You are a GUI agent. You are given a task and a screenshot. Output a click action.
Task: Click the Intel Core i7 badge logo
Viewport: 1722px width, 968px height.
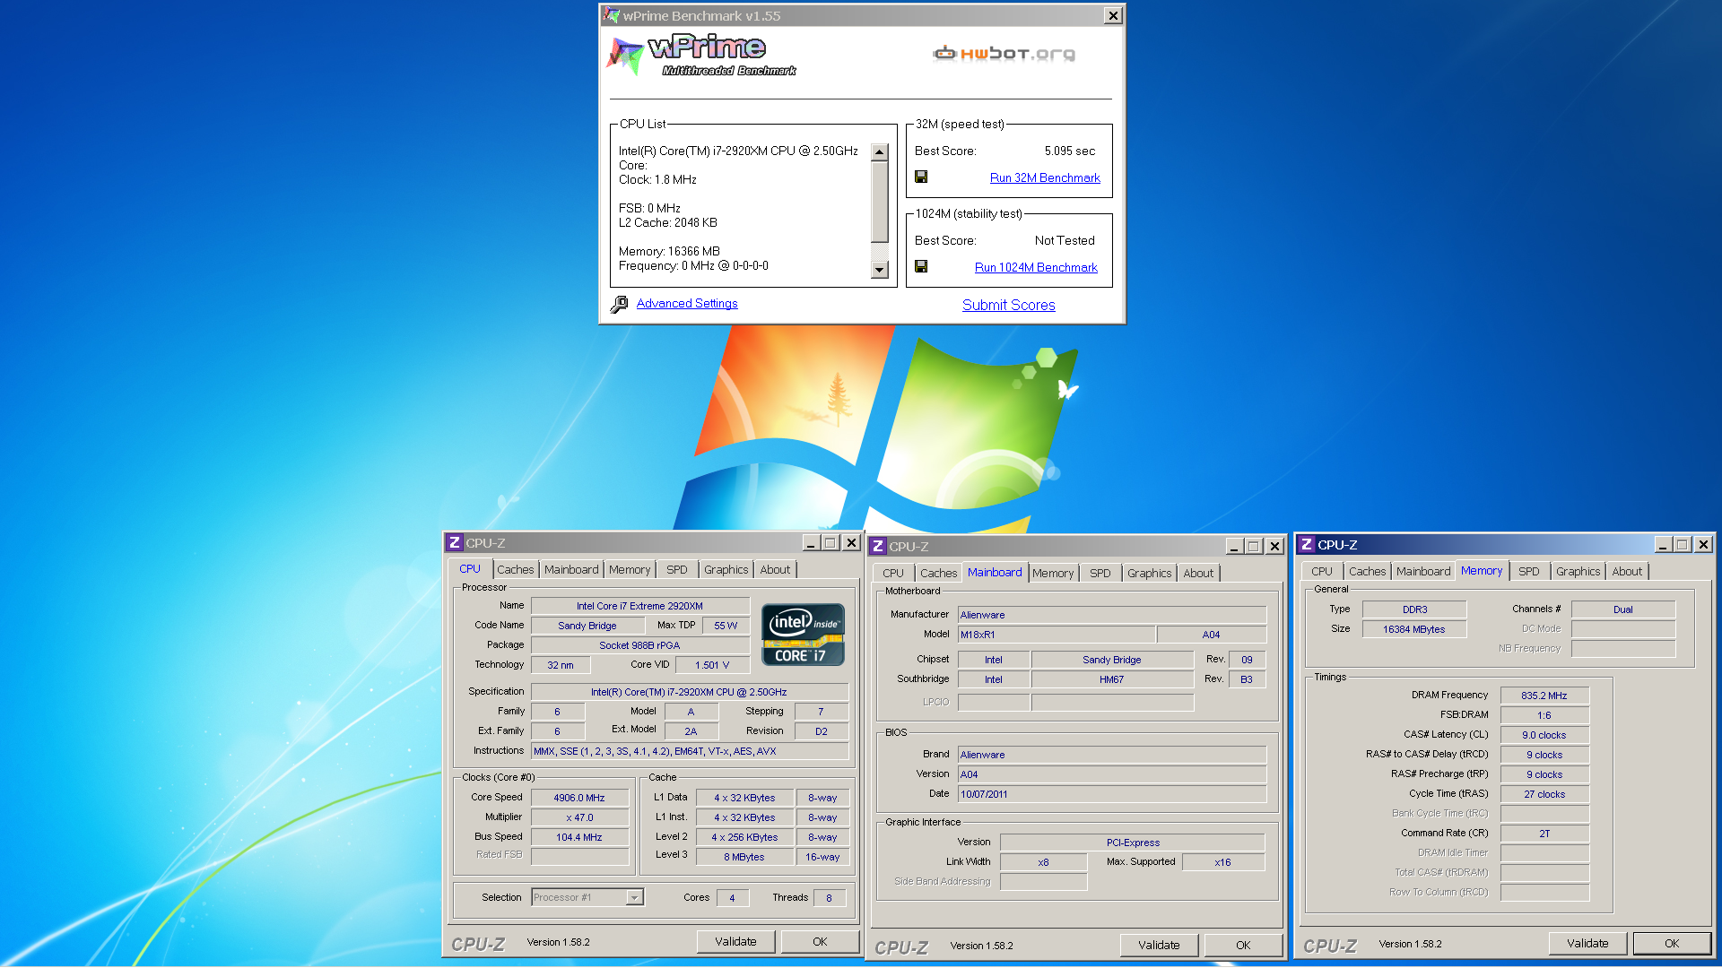click(803, 635)
